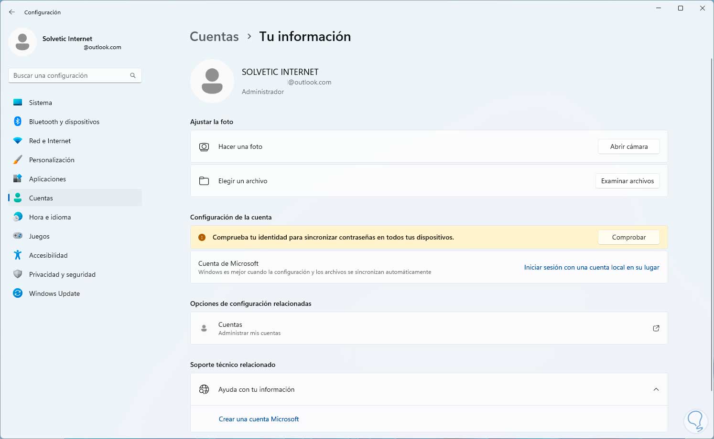
Task: Click the Crear una cuenta Microsoft link
Action: coord(259,419)
